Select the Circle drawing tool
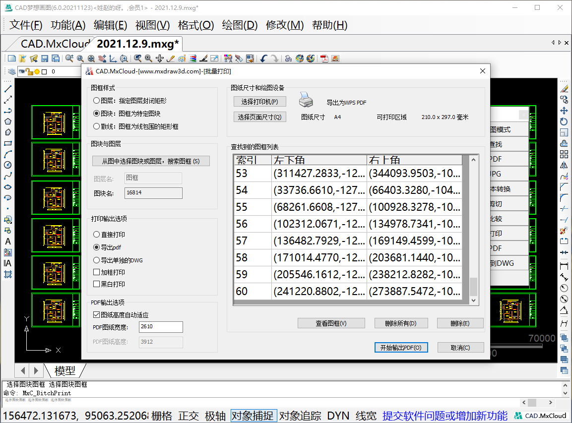Viewport: 572px width, 423px height. coord(7,165)
